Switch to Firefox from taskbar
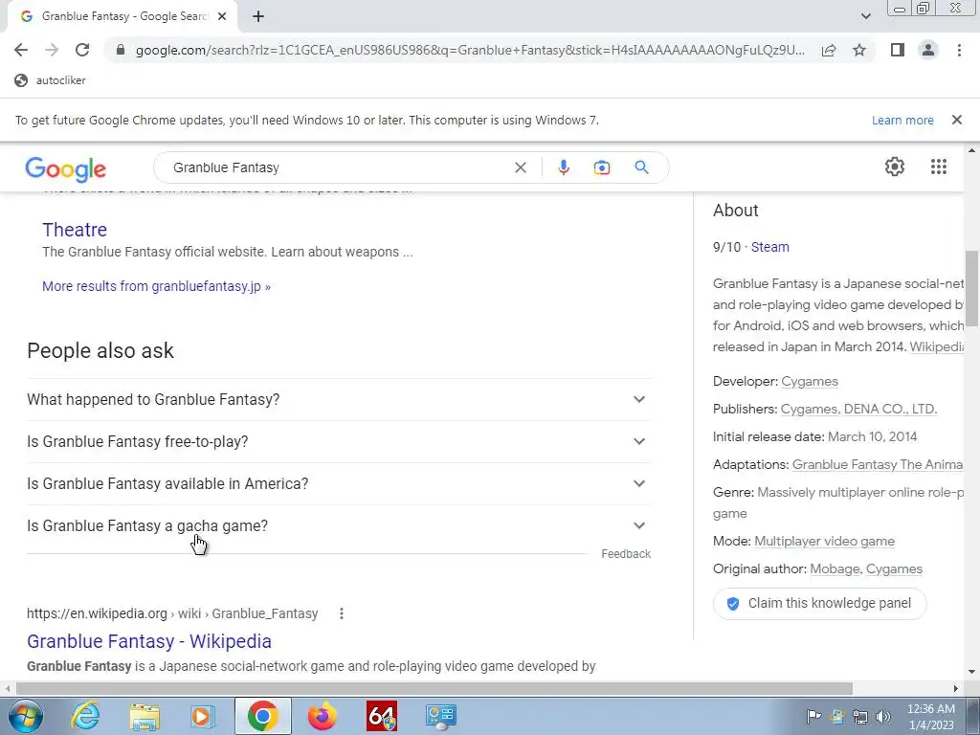The width and height of the screenshot is (980, 735). (x=323, y=716)
